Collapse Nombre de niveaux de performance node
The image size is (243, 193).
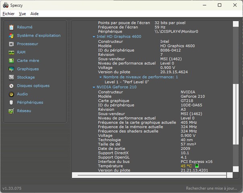pos(100,77)
